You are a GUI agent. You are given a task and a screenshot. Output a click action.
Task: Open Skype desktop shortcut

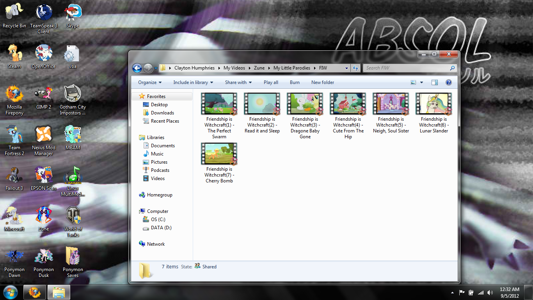tap(73, 16)
